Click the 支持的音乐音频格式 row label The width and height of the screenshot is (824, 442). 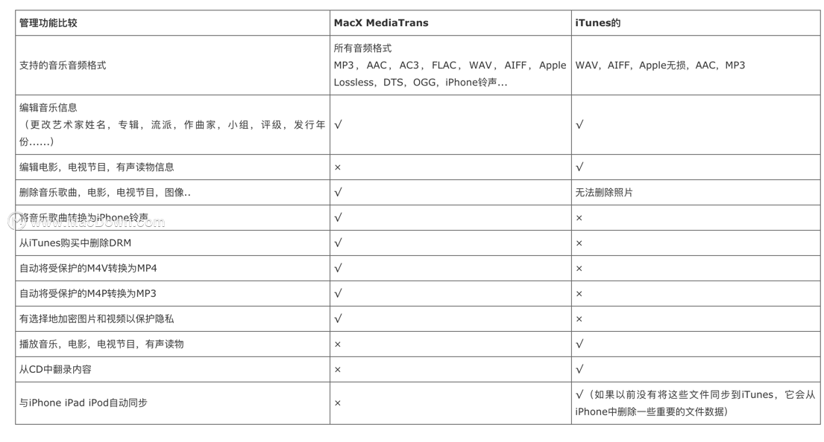coord(63,65)
